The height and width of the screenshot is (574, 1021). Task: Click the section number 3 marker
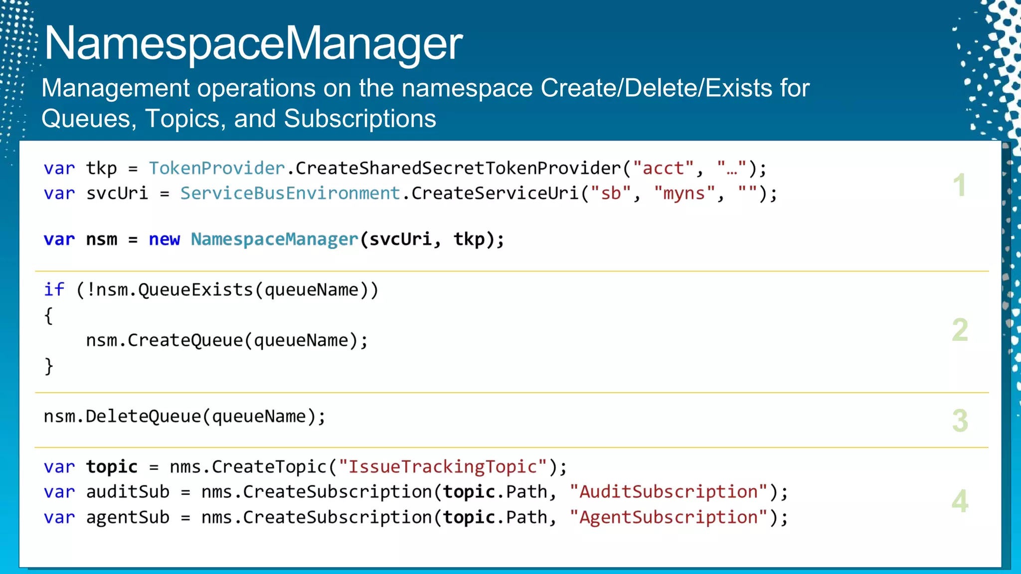[960, 421]
